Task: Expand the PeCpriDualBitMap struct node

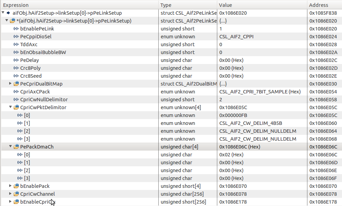Action: 10,84
